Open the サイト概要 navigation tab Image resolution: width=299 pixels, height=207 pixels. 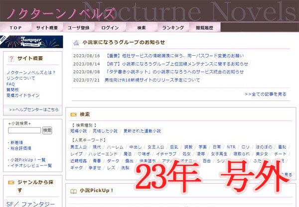tap(47, 27)
